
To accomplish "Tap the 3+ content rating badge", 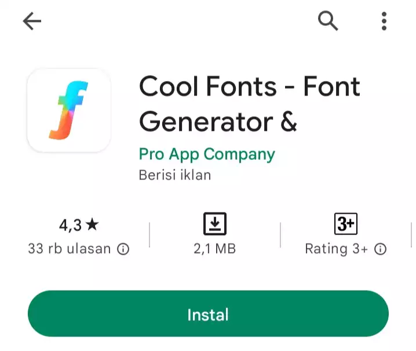I will coord(346,224).
